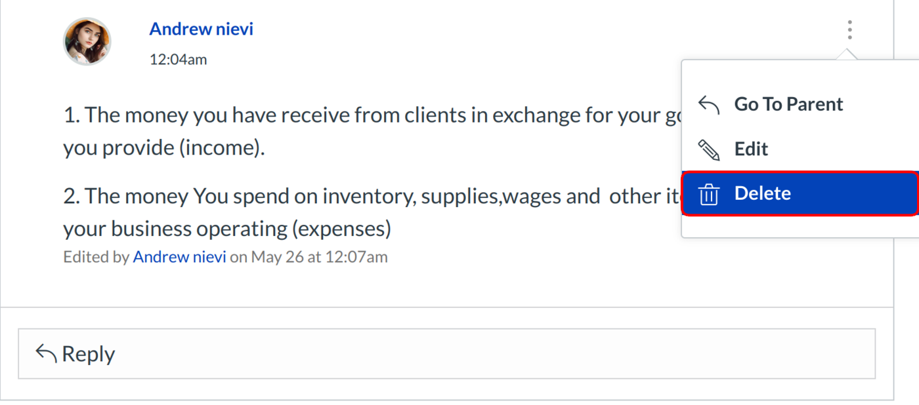Click the text "your business operating (expenses)"
Image resolution: width=919 pixels, height=405 pixels.
[x=227, y=228]
